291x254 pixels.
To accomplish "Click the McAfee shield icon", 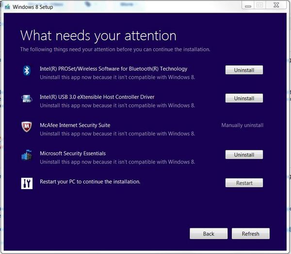I will coord(27,127).
